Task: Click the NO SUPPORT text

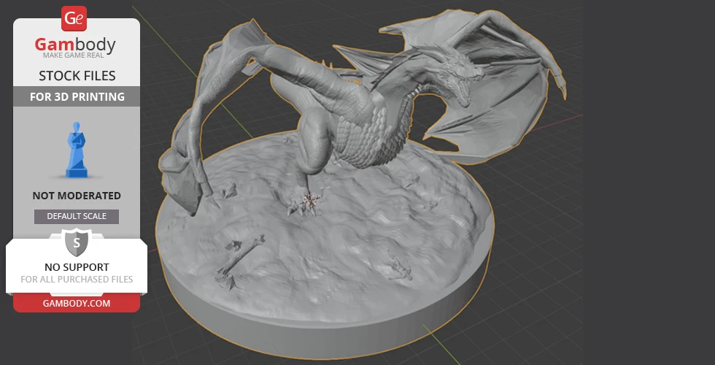Action: (x=77, y=267)
